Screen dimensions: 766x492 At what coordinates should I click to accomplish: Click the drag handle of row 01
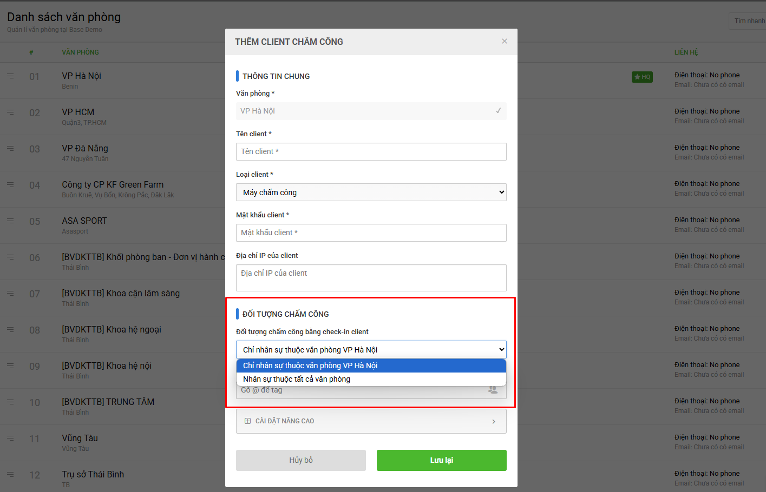pos(10,76)
